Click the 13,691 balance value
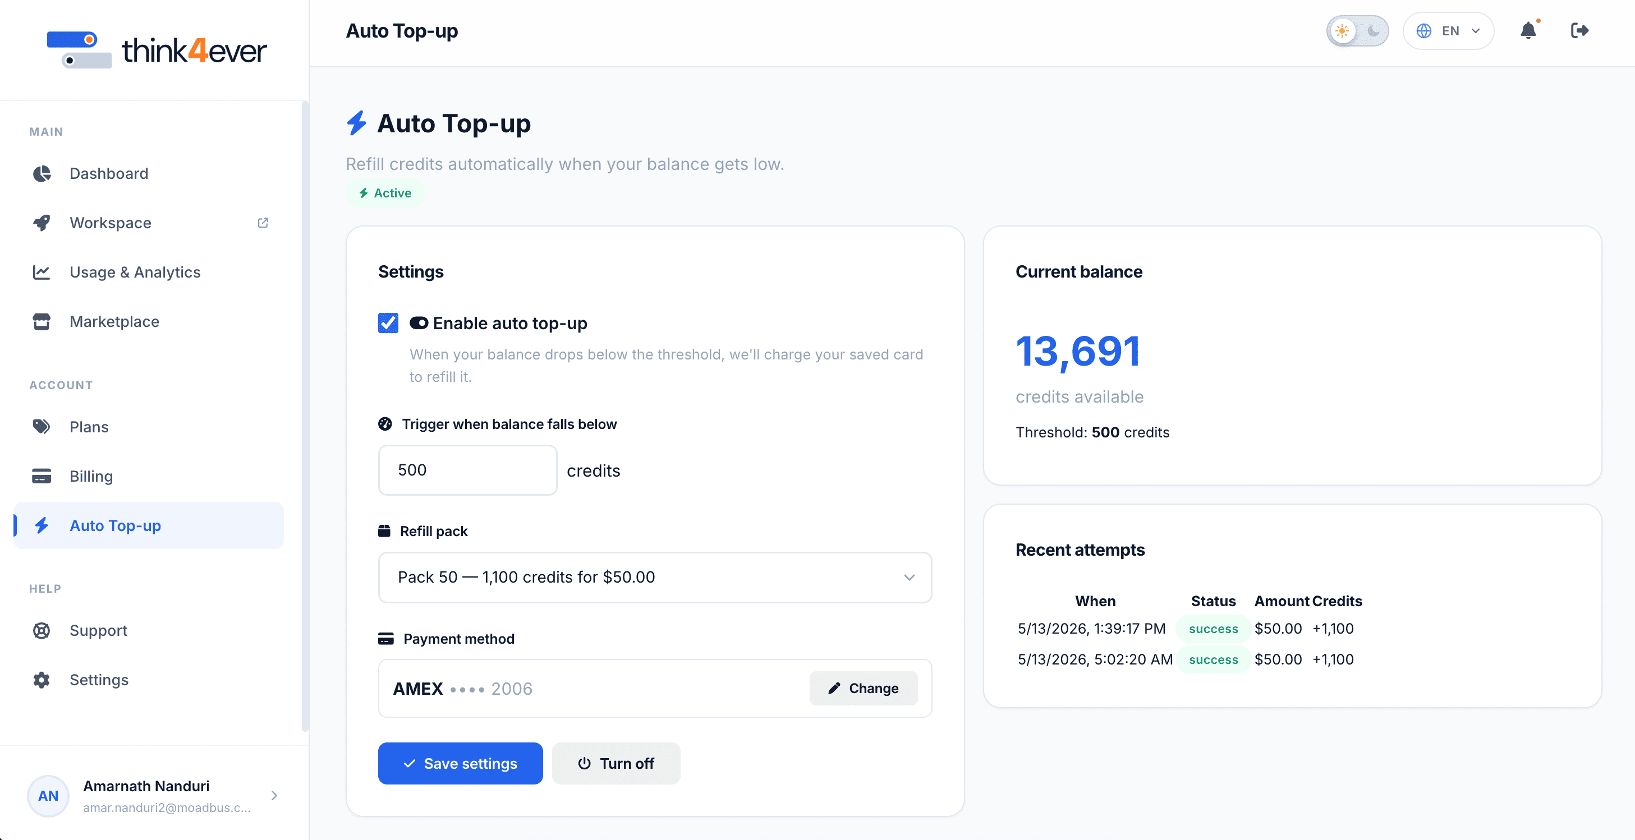This screenshot has width=1635, height=840. (1078, 352)
